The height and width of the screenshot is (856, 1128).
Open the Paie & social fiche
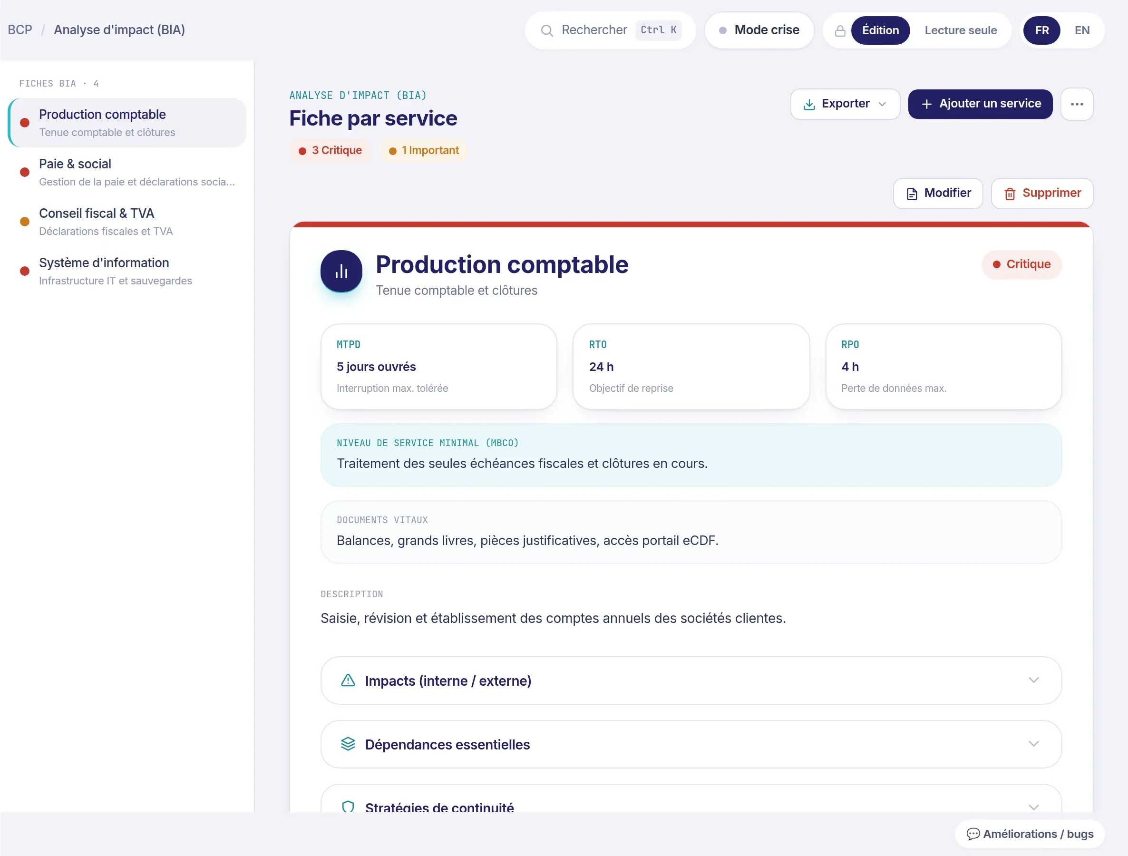click(127, 172)
